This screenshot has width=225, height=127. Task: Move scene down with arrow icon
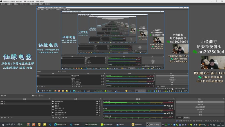(x=12, y=117)
